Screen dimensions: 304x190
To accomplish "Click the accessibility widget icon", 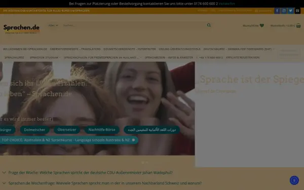I will pos(294,180).
